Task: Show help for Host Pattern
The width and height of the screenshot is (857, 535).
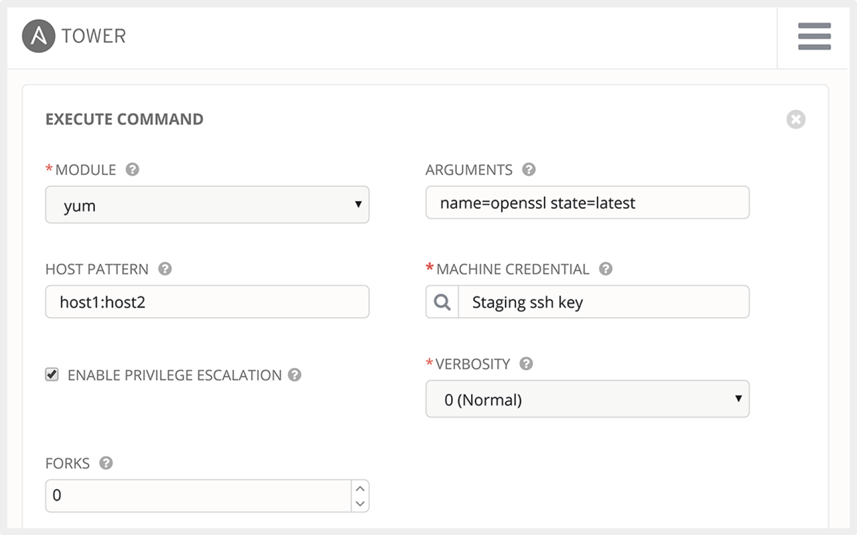Action: point(165,269)
